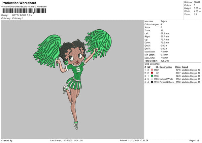
Task: Click the 'Brand' column header
Action: [x=185, y=67]
